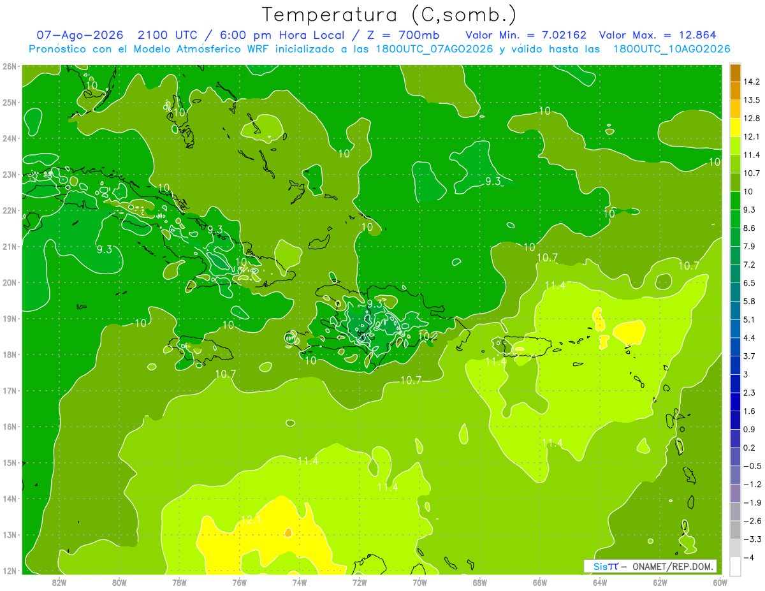Click the '12.8' colorbar label
Screen dimensions: 765x591
(x=751, y=118)
